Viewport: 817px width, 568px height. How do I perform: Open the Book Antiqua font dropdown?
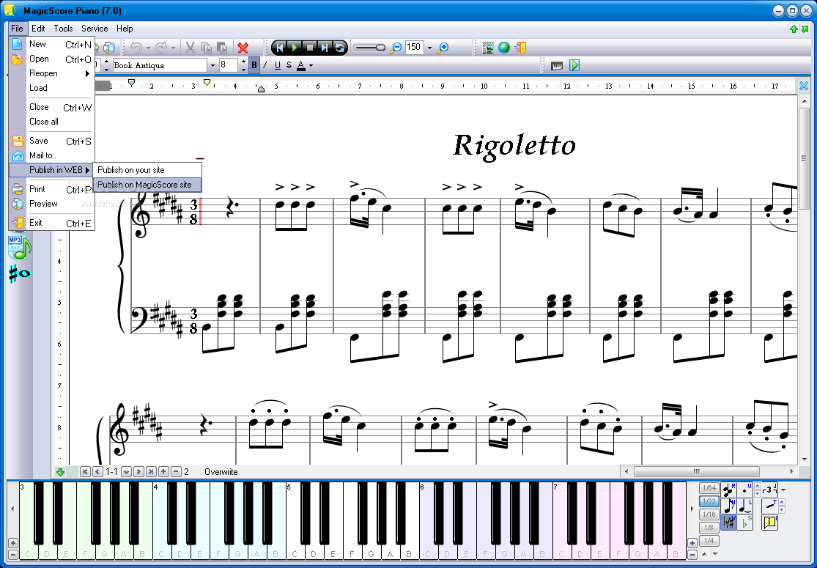coord(212,66)
